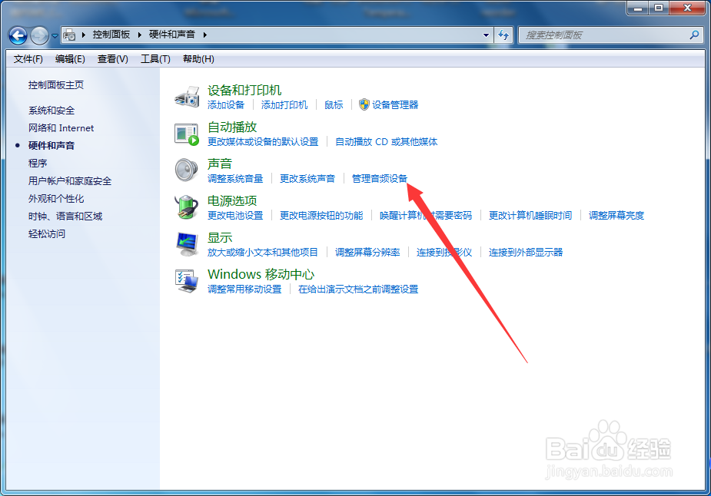711x496 pixels.
Task: Open 设备和打印机 via its printer icon
Action: 186,95
